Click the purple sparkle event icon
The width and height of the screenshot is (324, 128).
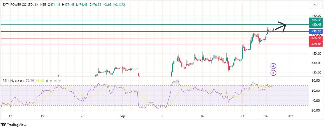point(273,66)
